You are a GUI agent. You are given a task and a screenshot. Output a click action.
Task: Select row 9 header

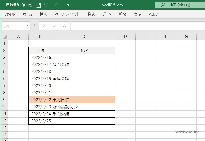pyautogui.click(x=4, y=100)
